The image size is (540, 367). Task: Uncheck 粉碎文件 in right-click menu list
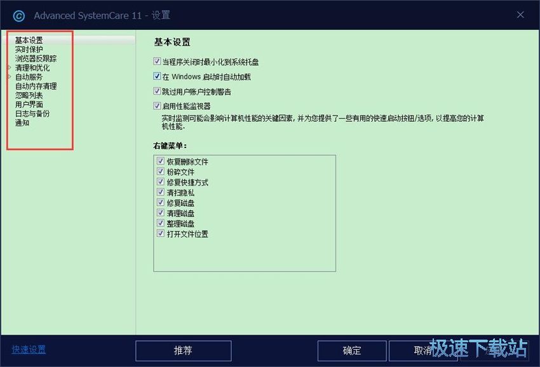[x=161, y=171]
